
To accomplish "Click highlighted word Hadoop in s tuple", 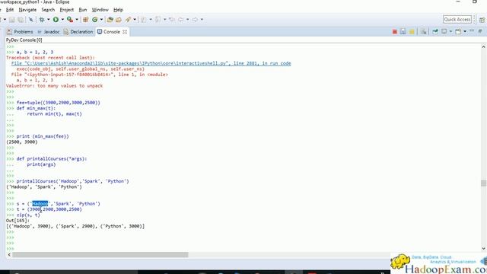I will click(40, 204).
